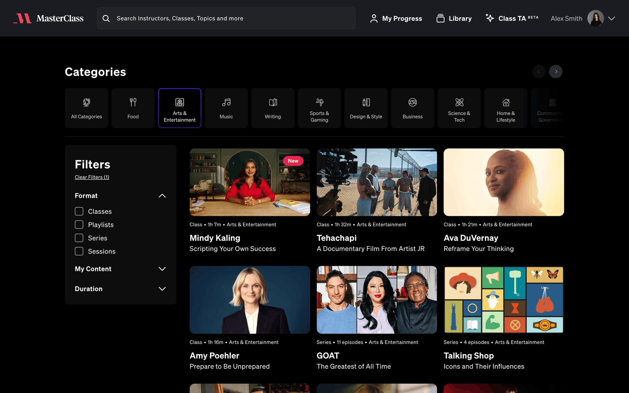Open the Amy Poehler class title
The image size is (629, 393).
(214, 356)
